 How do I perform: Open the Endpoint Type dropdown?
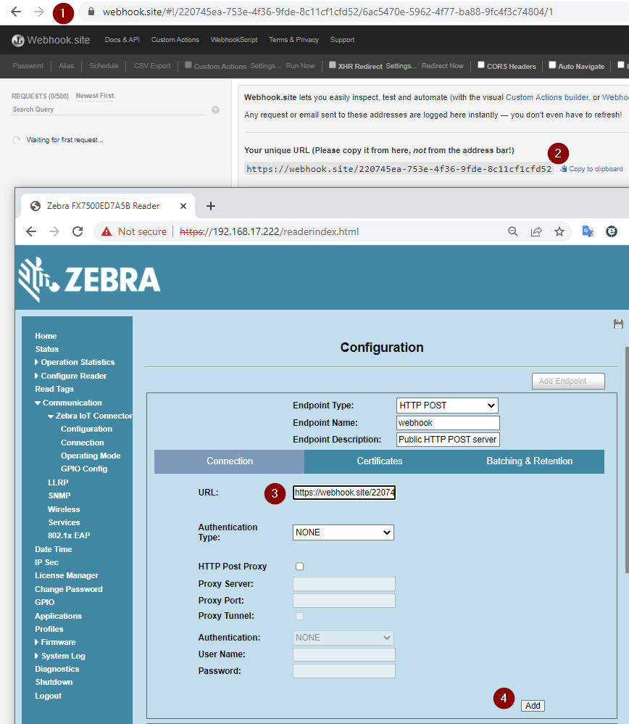(447, 406)
